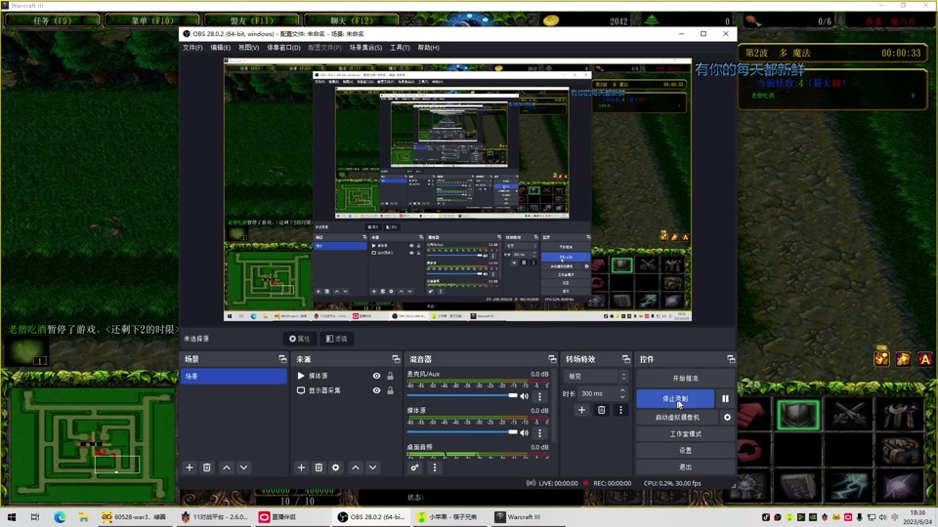Open virtual camera settings gear icon
This screenshot has height=527, width=938.
tap(727, 417)
